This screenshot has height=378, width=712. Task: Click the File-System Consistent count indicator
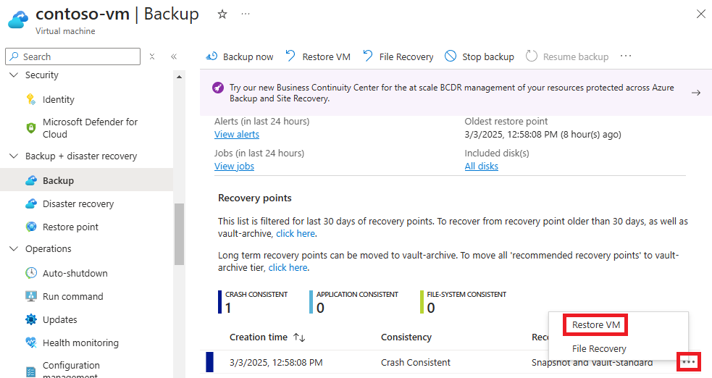pos(463,302)
